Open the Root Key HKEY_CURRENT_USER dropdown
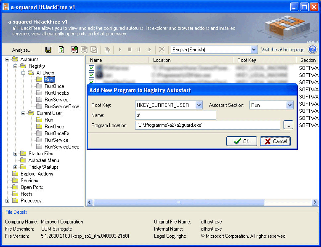The height and width of the screenshot is (247, 321). coord(199,105)
